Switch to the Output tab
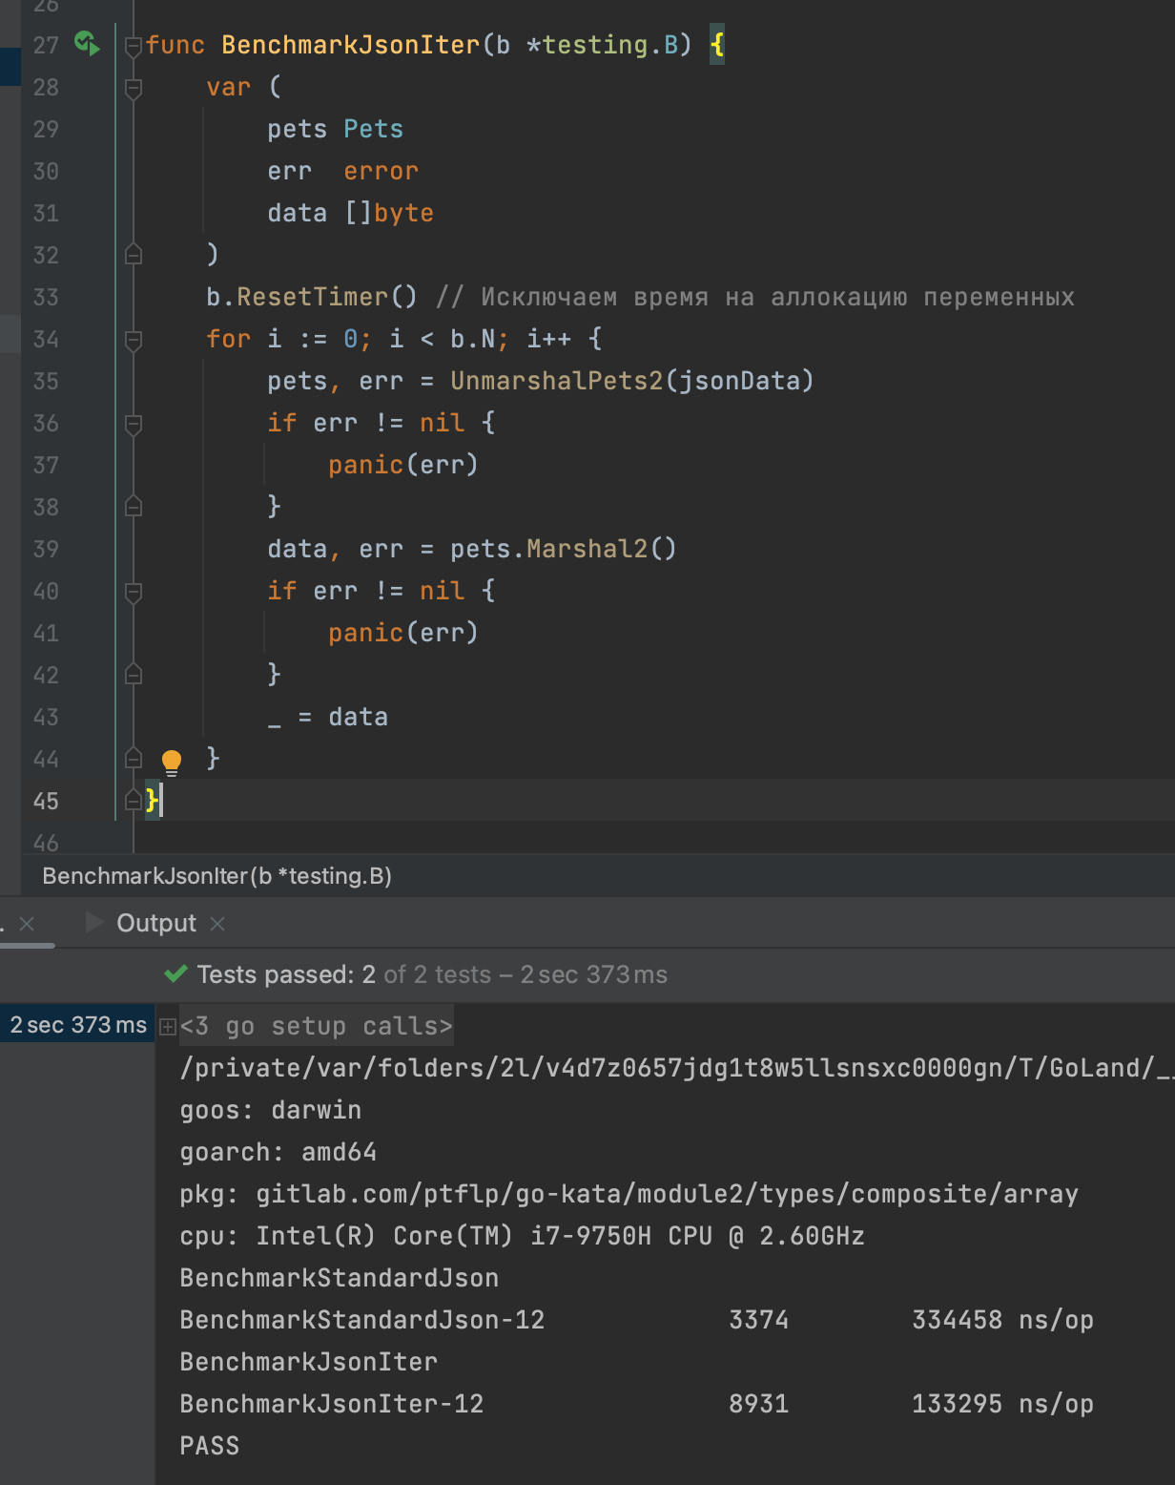 click(x=155, y=923)
